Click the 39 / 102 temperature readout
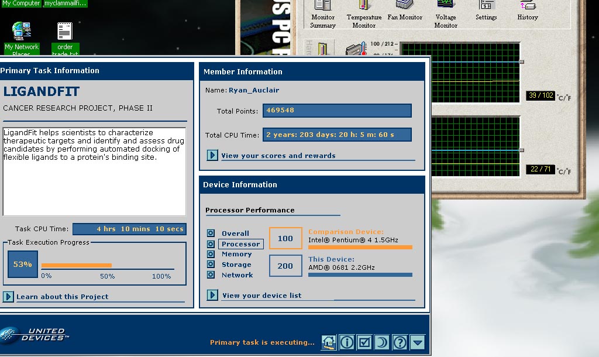 (541, 95)
